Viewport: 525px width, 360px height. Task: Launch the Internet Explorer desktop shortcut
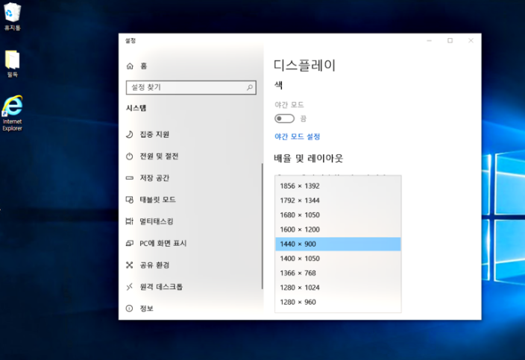tap(13, 113)
